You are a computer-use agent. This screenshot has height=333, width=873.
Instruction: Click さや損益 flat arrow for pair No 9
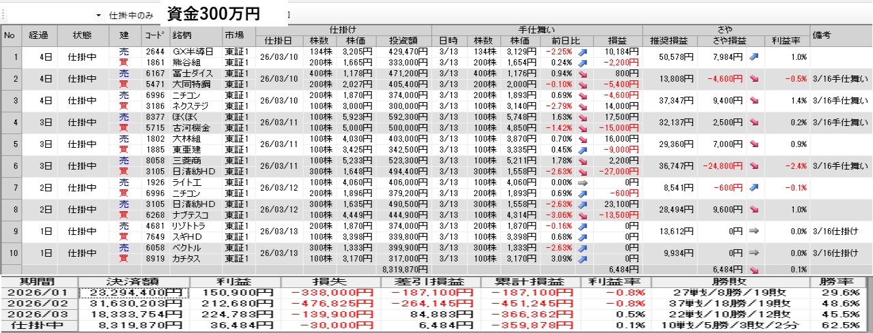pyautogui.click(x=754, y=232)
